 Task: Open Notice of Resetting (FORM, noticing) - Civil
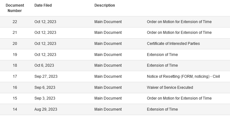(183, 76)
